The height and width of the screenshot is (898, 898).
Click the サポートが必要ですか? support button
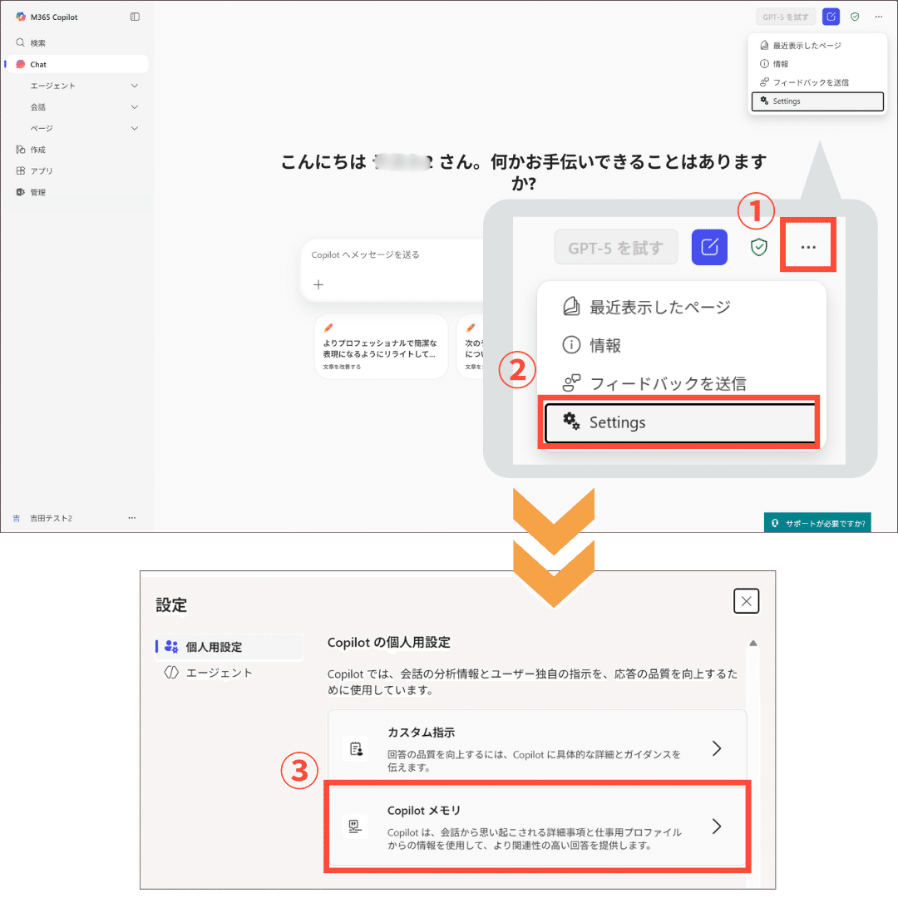coord(817,522)
